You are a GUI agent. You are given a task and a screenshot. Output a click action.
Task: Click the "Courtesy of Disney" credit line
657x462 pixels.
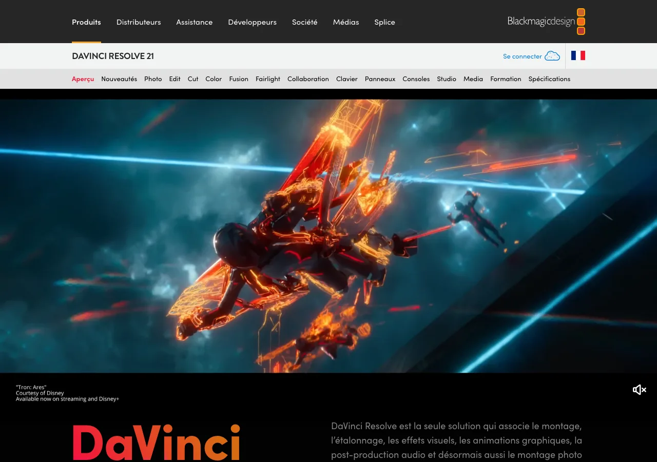point(40,393)
